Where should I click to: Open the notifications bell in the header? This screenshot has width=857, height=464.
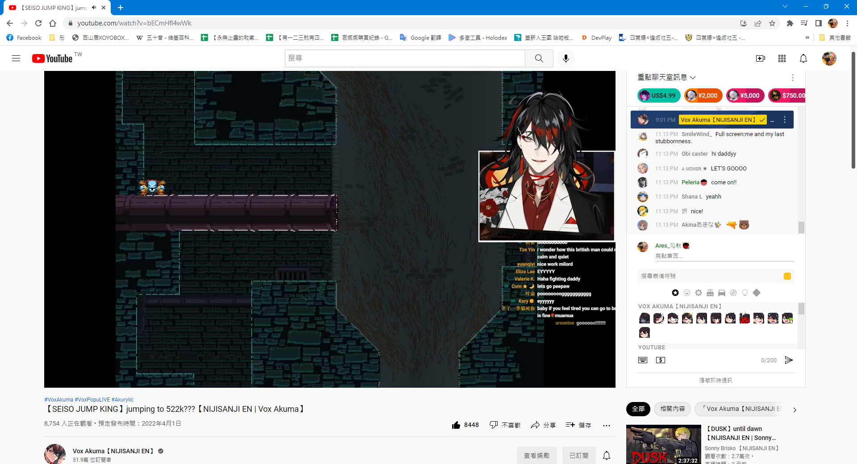click(x=803, y=58)
